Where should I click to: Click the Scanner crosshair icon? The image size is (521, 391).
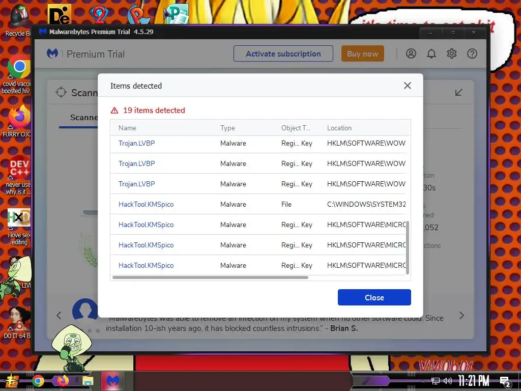click(61, 93)
